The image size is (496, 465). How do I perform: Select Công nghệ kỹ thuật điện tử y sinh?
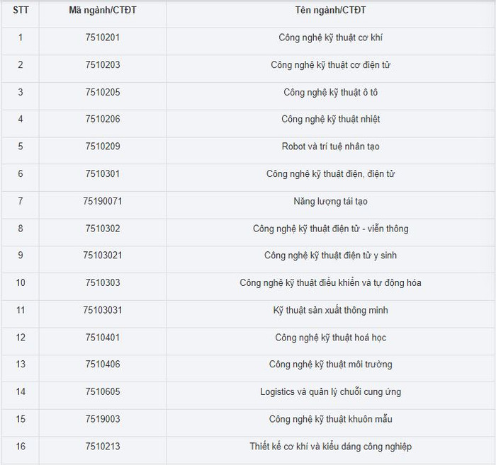click(330, 256)
